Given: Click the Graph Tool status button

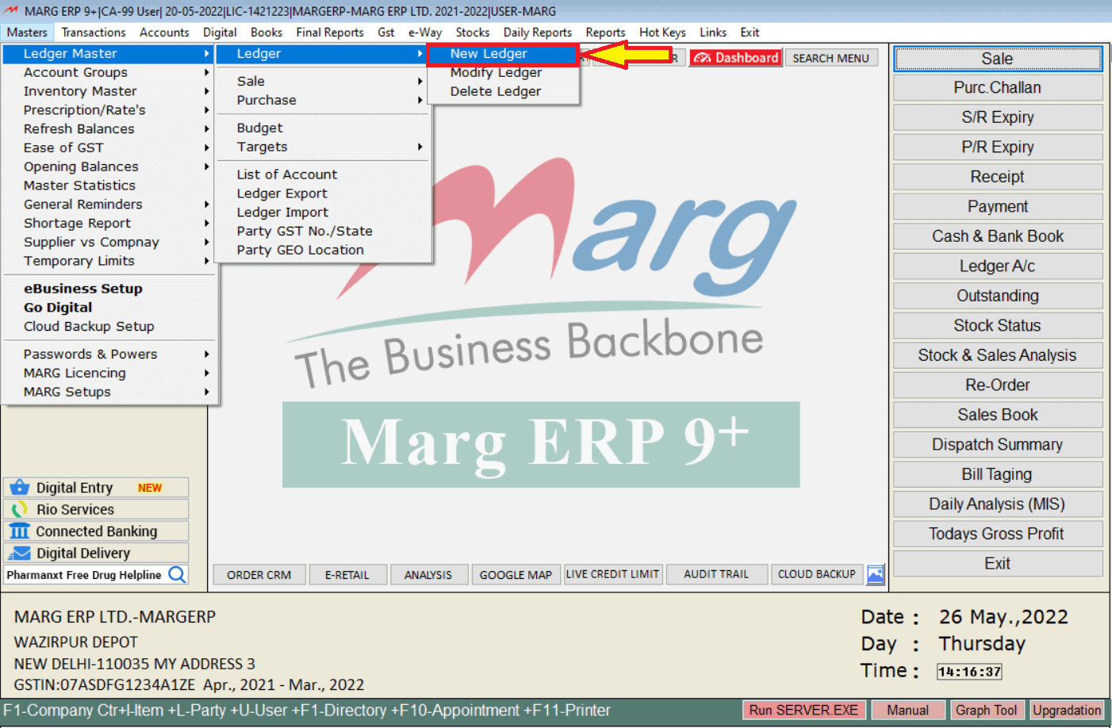Looking at the screenshot, I should [986, 711].
